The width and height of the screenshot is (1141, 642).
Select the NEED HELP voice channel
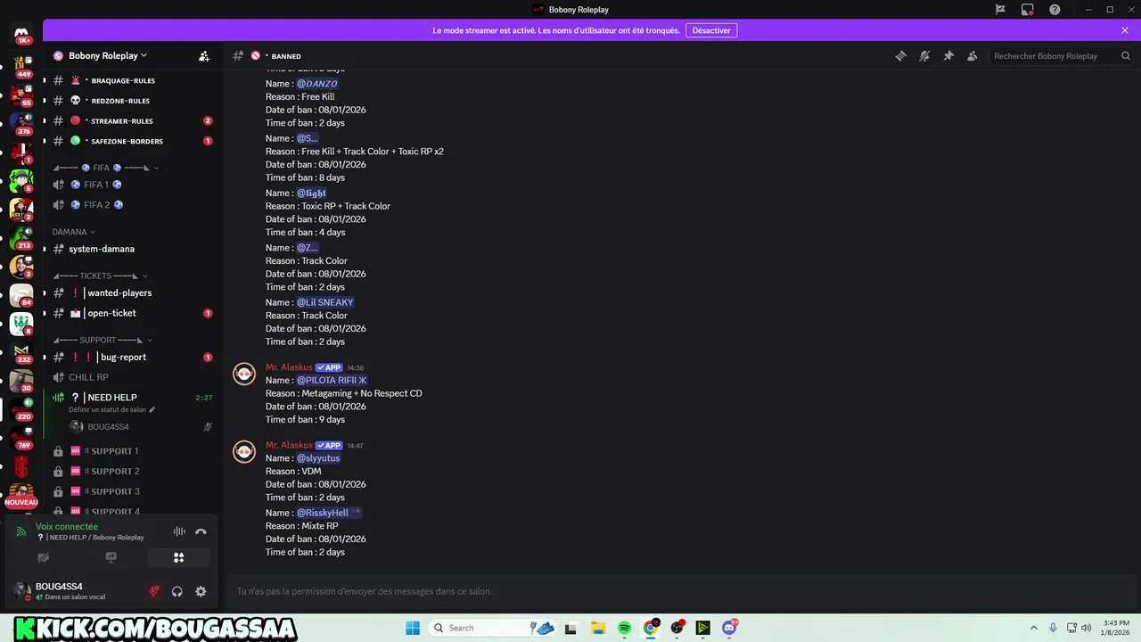(131, 397)
